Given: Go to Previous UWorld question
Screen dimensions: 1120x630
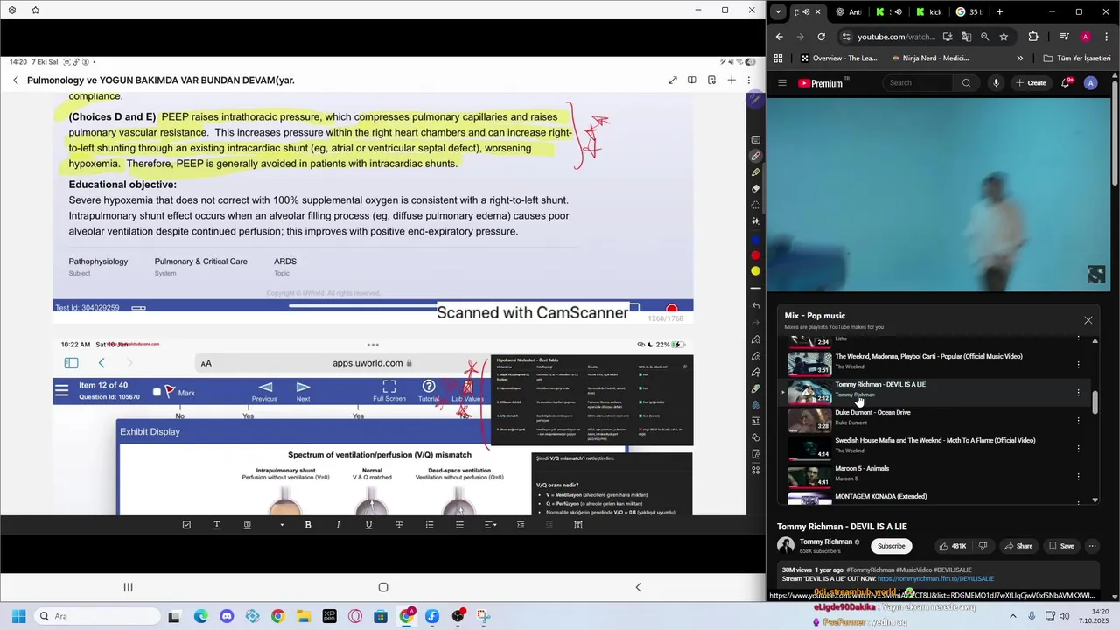Looking at the screenshot, I should click(x=264, y=391).
